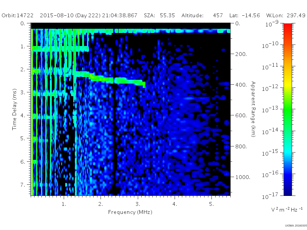Click the 10^-15 colorbar label
The image size is (307, 230).
(x=270, y=152)
